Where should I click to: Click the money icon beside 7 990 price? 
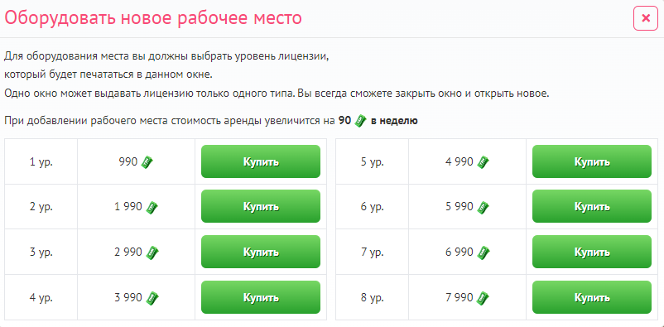[x=483, y=298]
